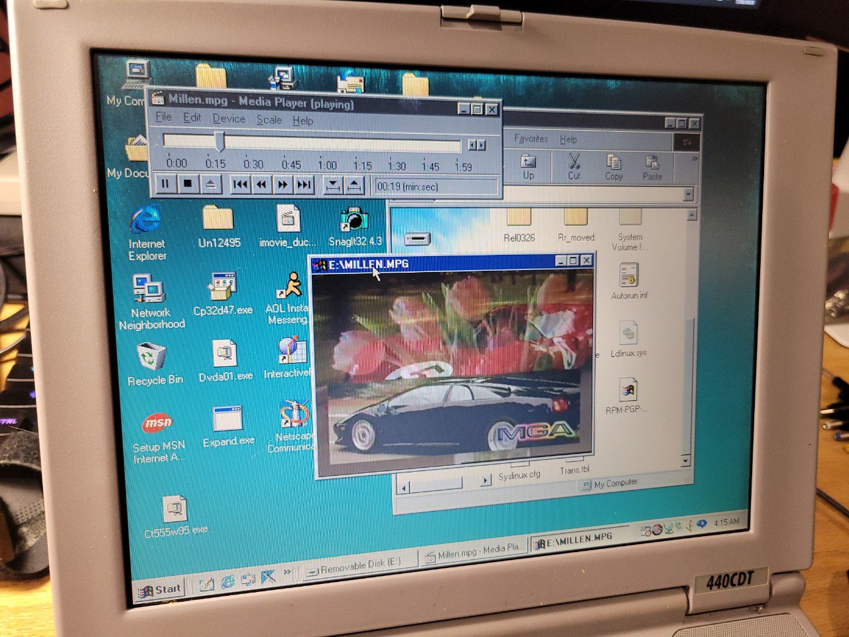Expand the Explorer address bar dropdown
Screen dimensions: 849x637
[688, 194]
